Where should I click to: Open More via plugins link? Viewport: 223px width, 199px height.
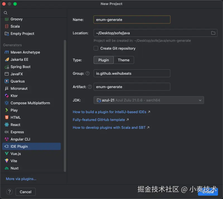pos(21,179)
